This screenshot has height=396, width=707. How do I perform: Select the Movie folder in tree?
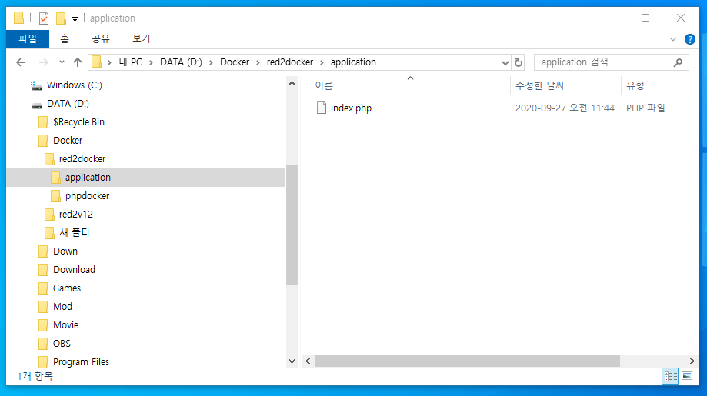(x=66, y=325)
